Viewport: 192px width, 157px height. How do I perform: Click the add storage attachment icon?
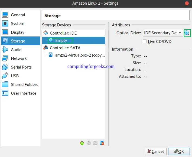click(95, 143)
